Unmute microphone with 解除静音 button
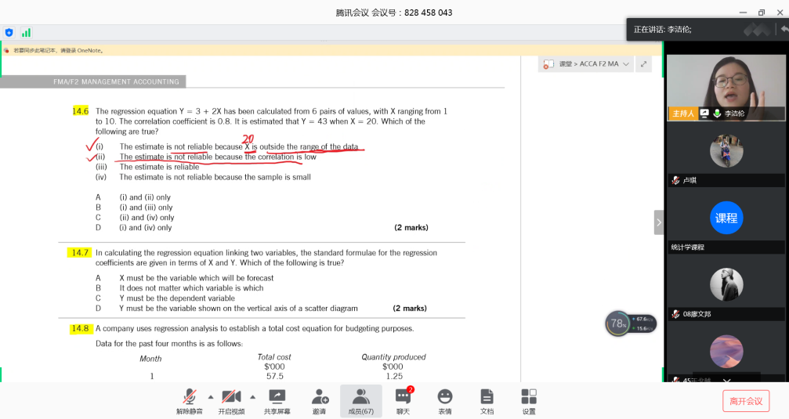The width and height of the screenshot is (789, 419). [x=189, y=400]
